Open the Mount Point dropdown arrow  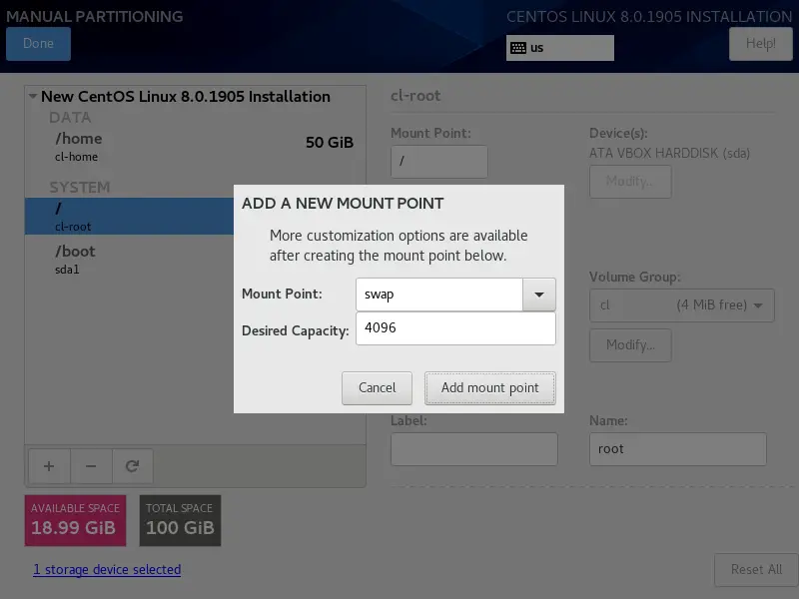pos(539,295)
